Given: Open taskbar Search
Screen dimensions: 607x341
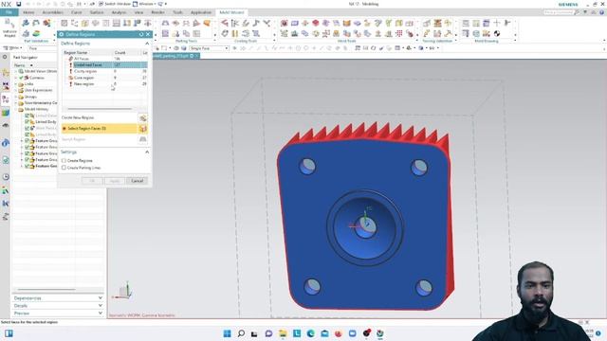Looking at the screenshot, I should coord(241,333).
